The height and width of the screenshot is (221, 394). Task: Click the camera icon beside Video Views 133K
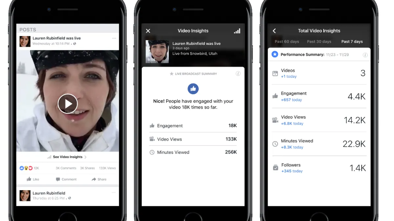click(152, 139)
